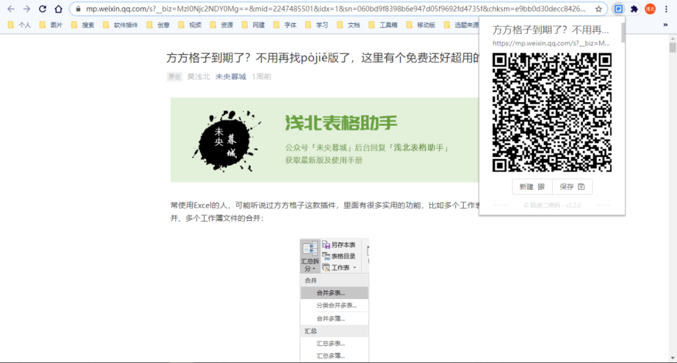
Task: Open the 软件插件 bookmark folder
Action: pos(120,25)
